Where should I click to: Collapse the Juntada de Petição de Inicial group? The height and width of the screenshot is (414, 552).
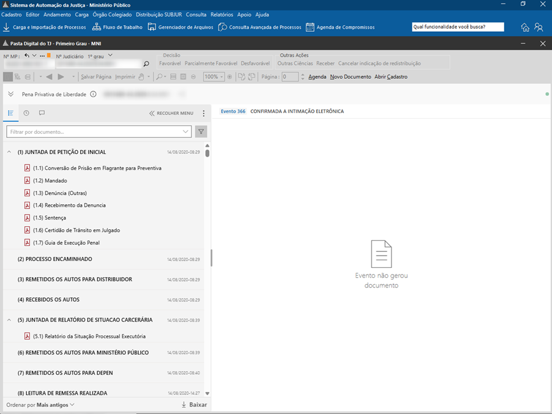9,152
